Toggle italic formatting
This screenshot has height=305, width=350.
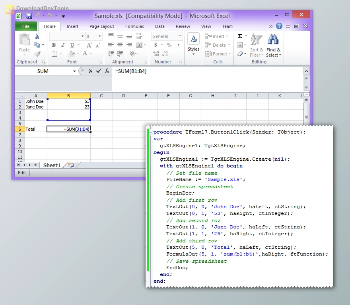(x=63, y=45)
